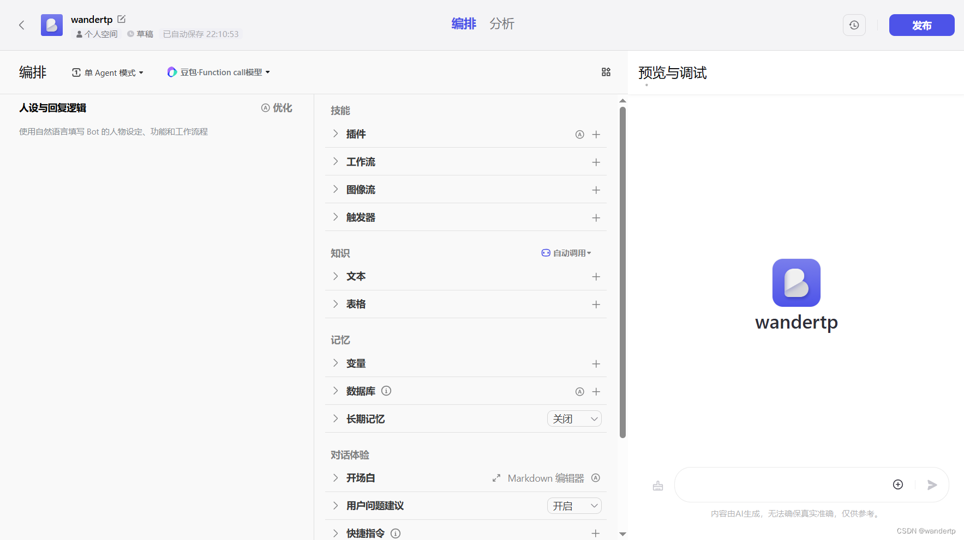Add a 触发器 with plus icon
The width and height of the screenshot is (964, 540).
[596, 218]
